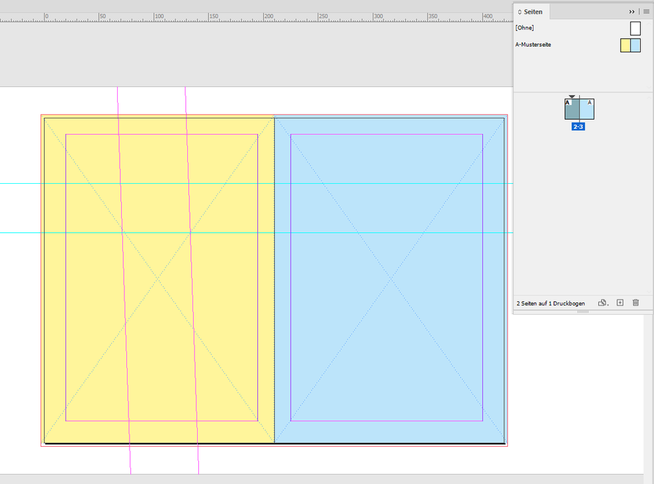Switch to the Seiten tab
The image size is (654, 484).
(x=533, y=12)
